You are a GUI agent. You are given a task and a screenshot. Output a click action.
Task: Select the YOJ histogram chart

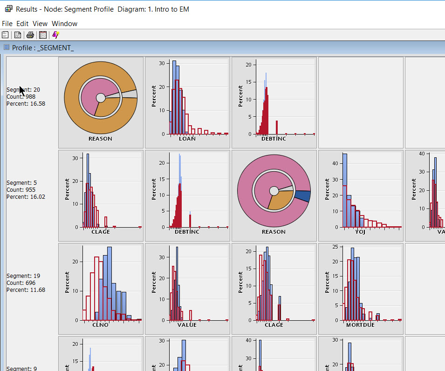click(361, 196)
